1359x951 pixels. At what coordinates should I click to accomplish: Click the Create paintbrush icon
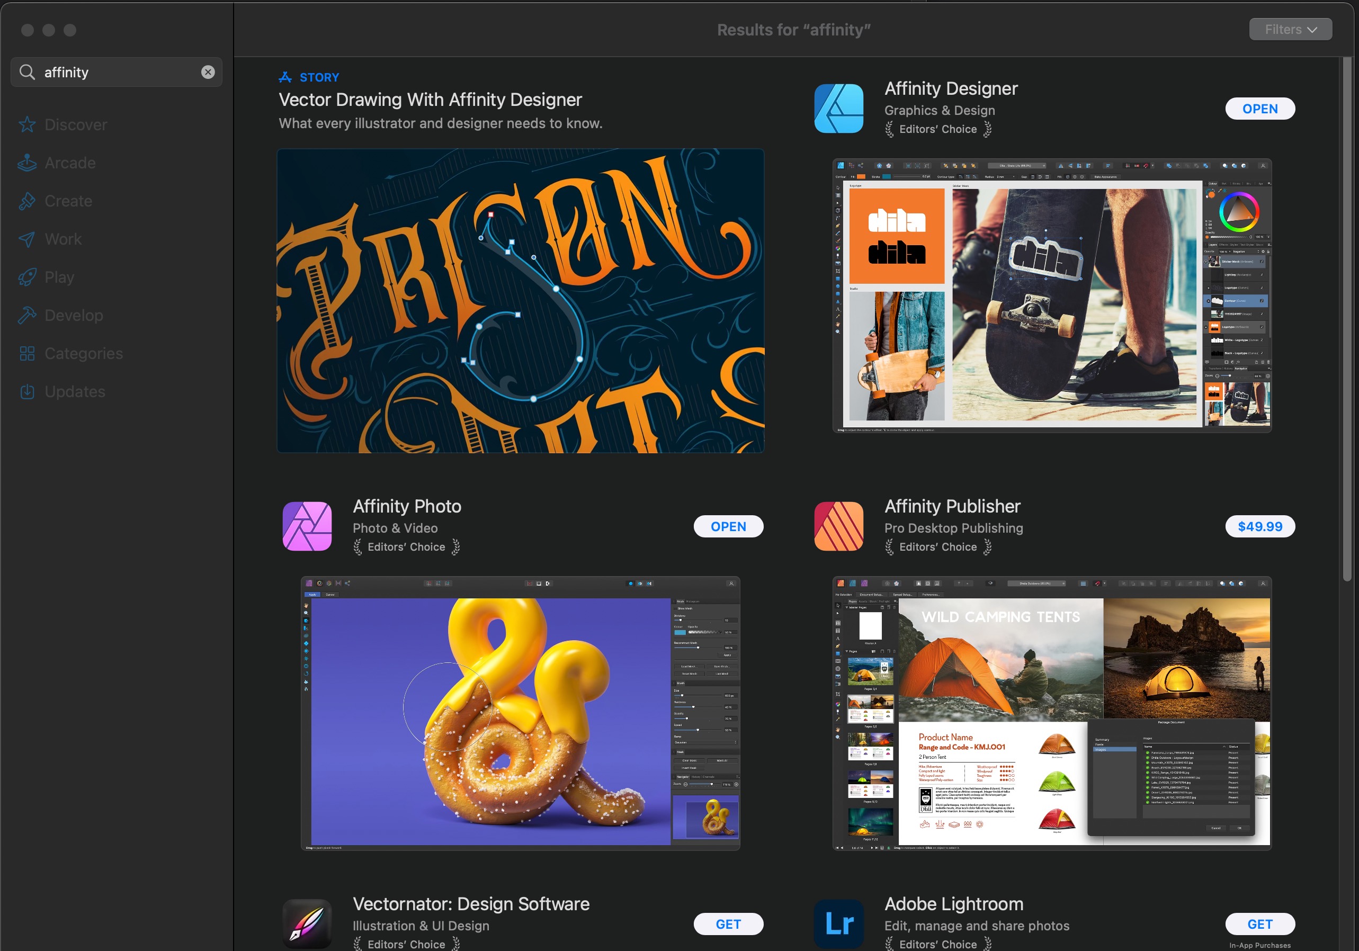click(x=26, y=201)
